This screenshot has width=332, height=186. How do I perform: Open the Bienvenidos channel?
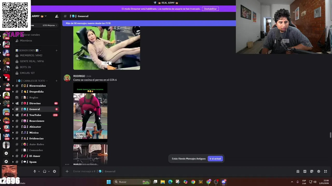36,86
